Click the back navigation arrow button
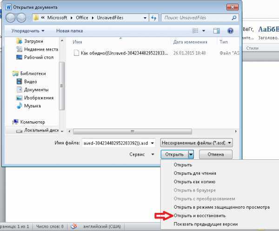 [x=11, y=18]
